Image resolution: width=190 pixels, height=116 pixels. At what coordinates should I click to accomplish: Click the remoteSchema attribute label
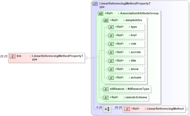click(136, 98)
